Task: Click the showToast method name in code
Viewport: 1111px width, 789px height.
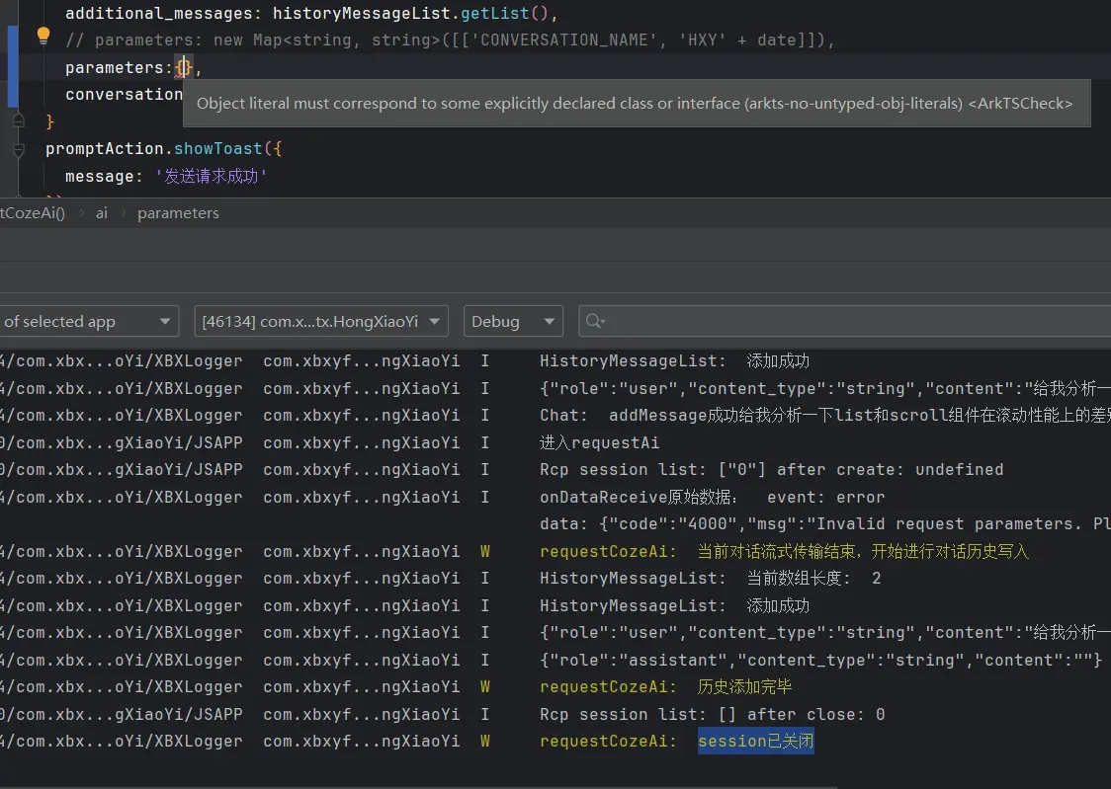Action: (218, 149)
